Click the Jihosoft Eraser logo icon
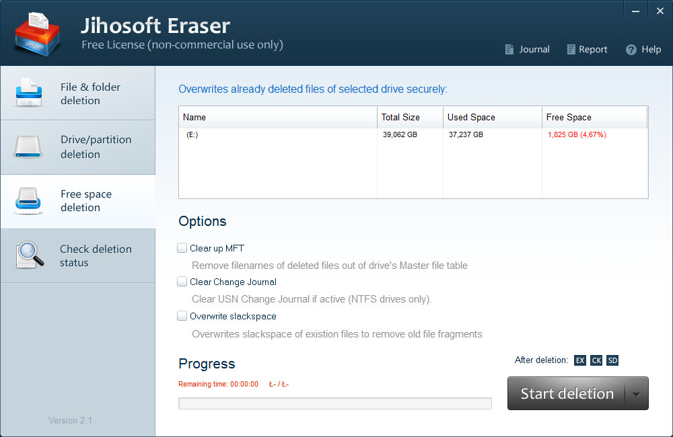This screenshot has height=437, width=673. pos(37,34)
